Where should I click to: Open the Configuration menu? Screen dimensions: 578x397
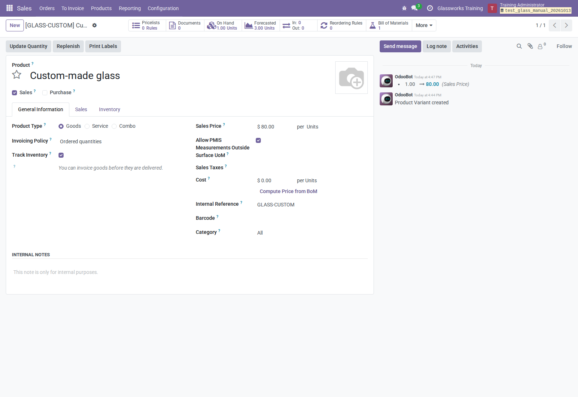pos(163,8)
